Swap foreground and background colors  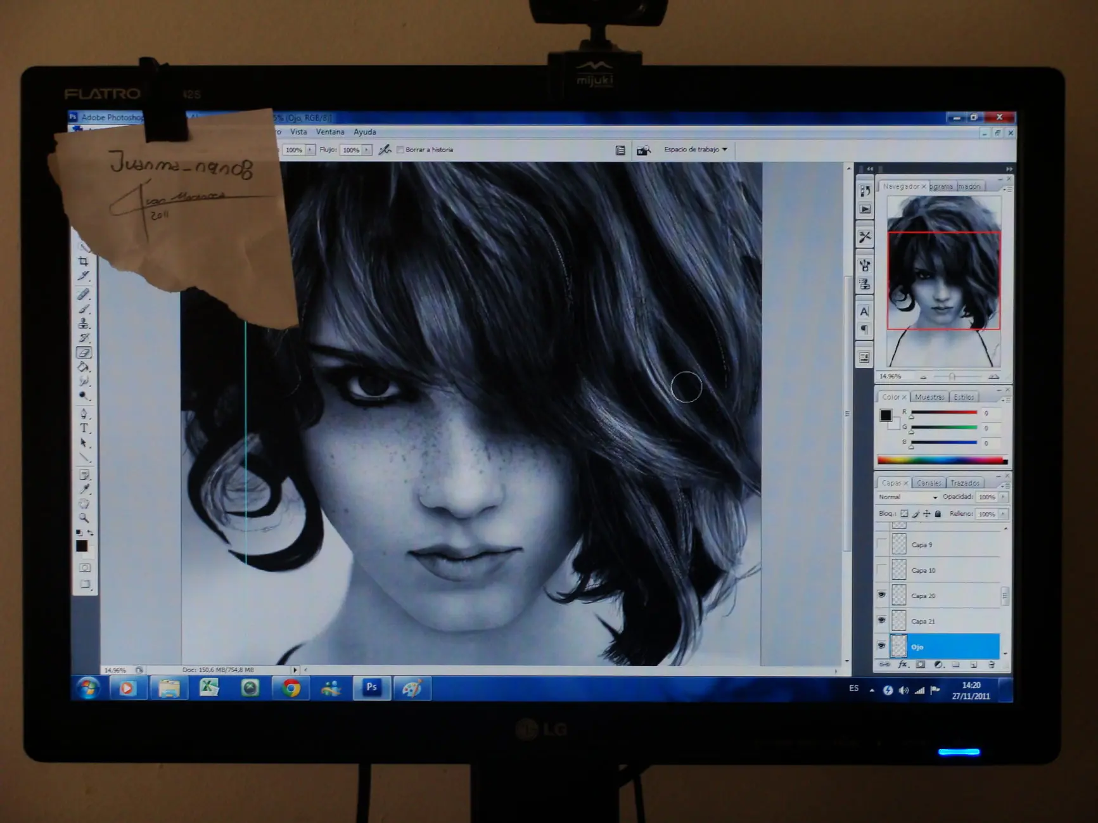(90, 533)
